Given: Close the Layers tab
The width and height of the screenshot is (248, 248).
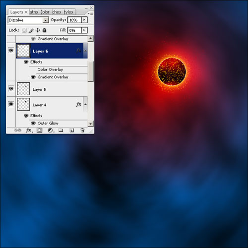Looking at the screenshot, I should click(x=26, y=12).
